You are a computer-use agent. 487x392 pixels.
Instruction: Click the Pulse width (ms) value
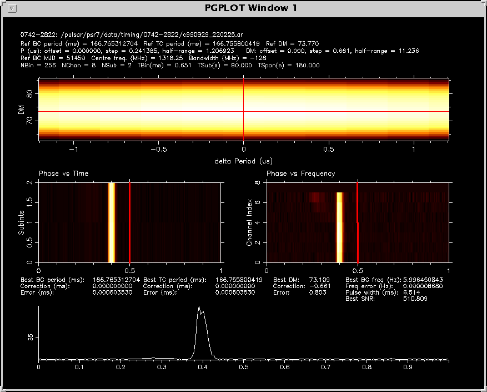click(x=412, y=292)
